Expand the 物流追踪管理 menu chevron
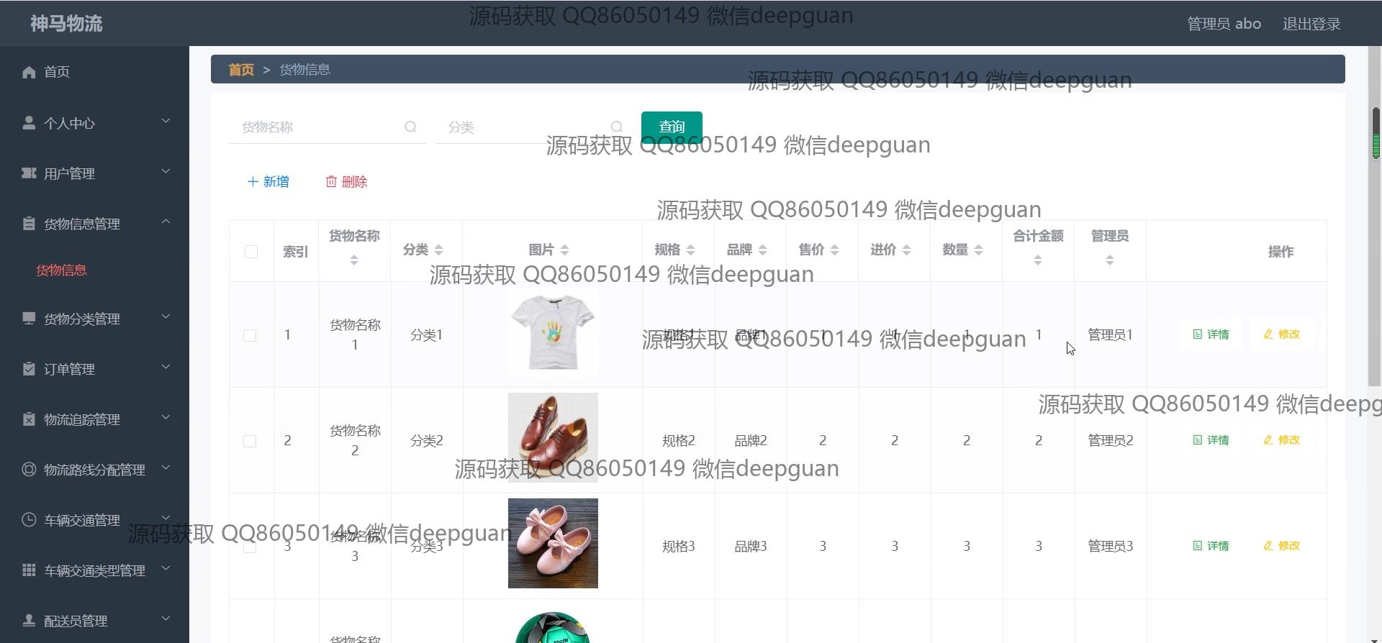 tap(166, 417)
